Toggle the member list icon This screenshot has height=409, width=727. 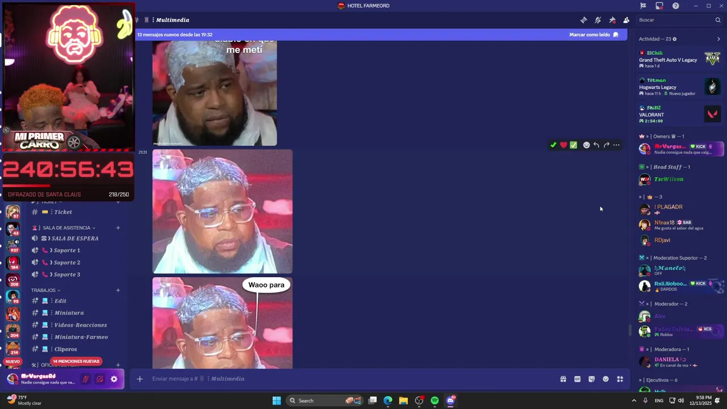click(x=626, y=20)
